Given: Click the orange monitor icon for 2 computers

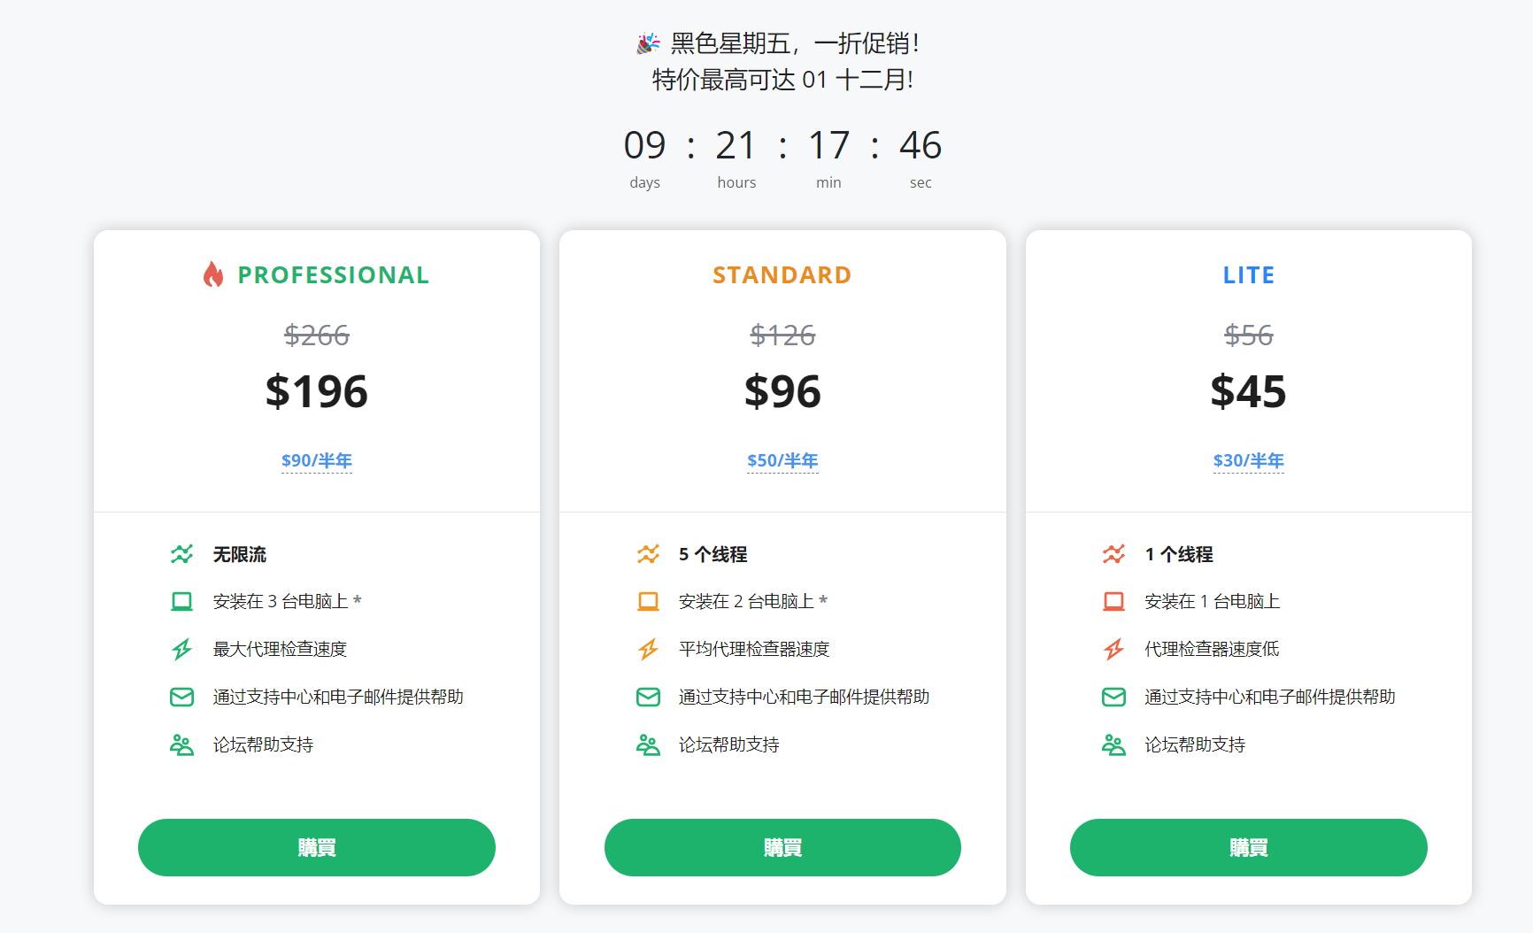Looking at the screenshot, I should click(648, 601).
